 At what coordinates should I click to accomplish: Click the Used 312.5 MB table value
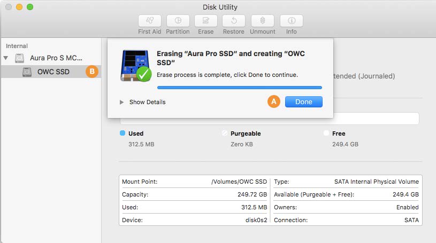[x=254, y=207]
